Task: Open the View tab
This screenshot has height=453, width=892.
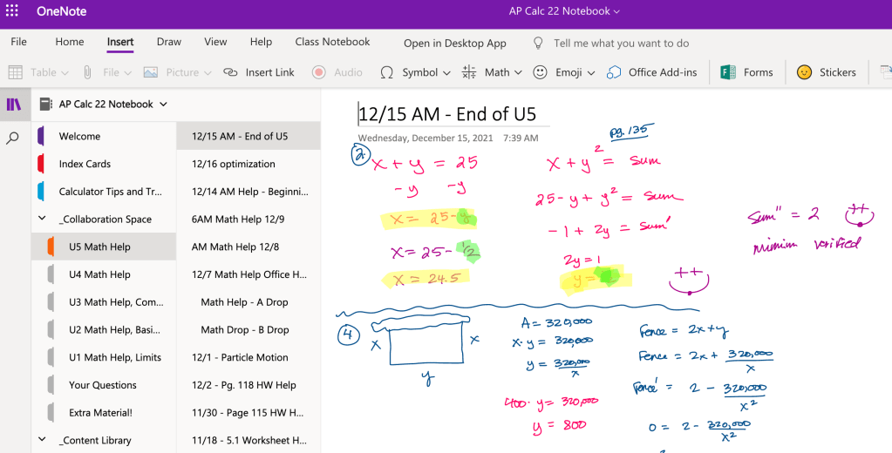Action: [x=215, y=42]
